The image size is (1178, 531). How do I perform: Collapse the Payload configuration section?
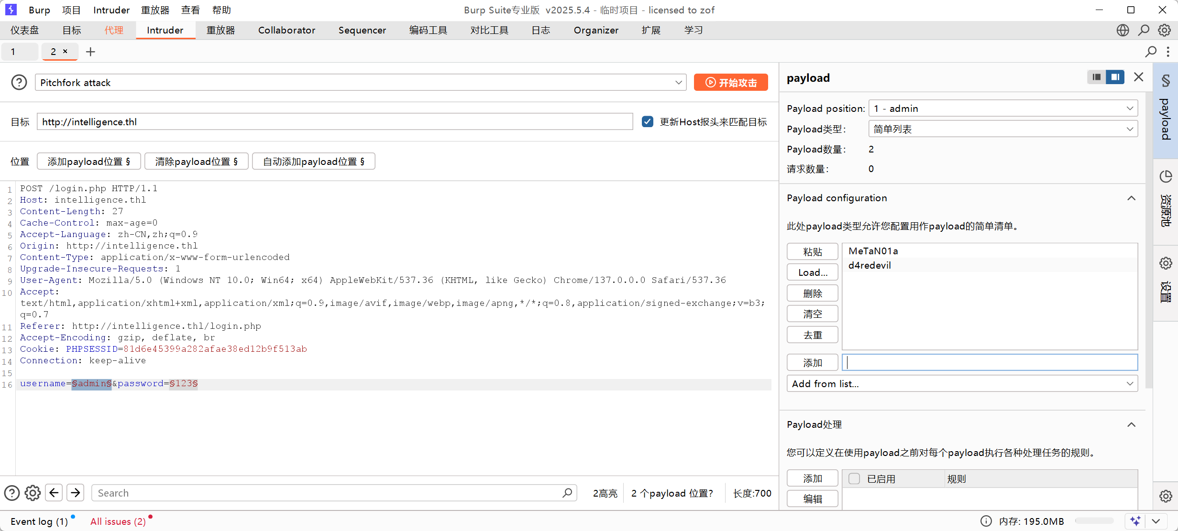click(x=1131, y=198)
